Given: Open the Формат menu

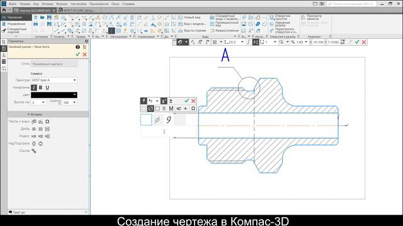Looking at the screenshot, I should (62, 4).
